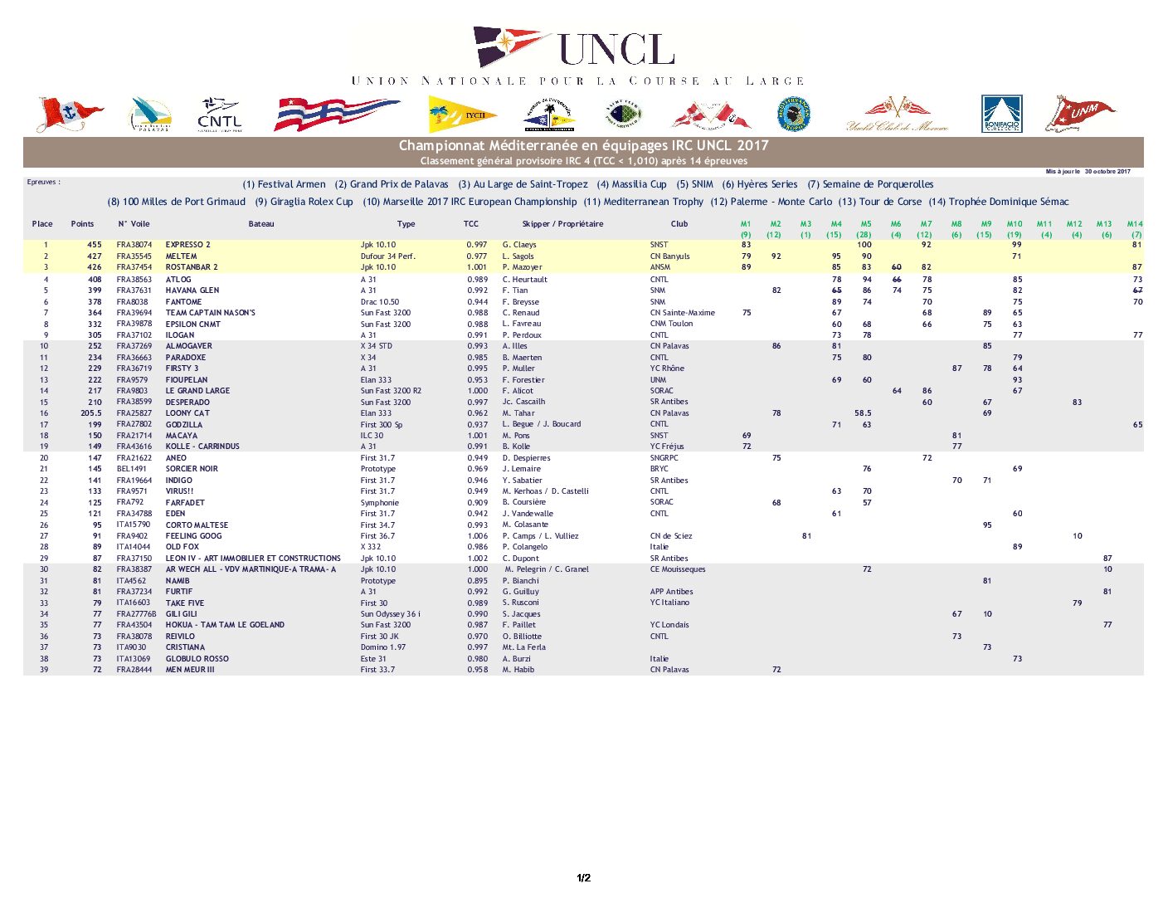The image size is (1168, 903).
Task: Click skipper name 'Mt. La Ferla'
Action: [524, 647]
